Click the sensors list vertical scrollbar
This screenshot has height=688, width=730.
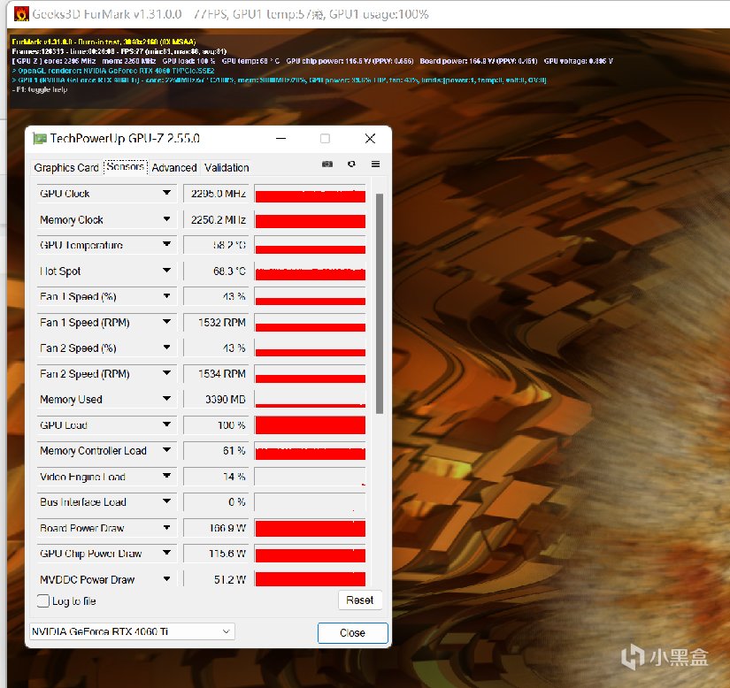pyautogui.click(x=380, y=303)
